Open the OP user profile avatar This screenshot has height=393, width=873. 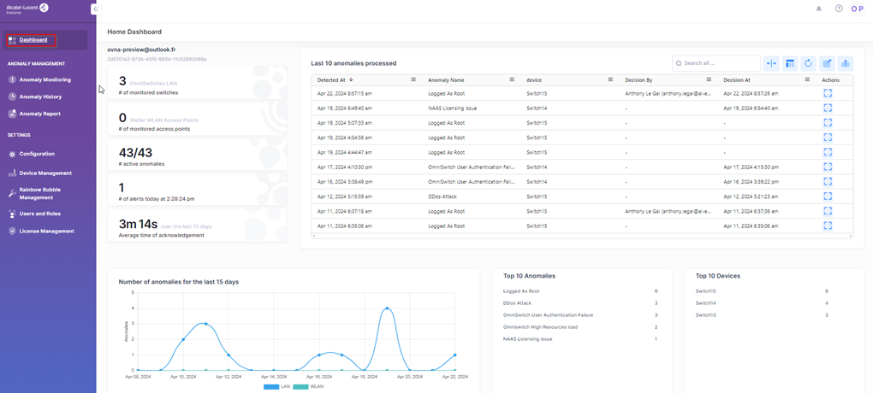857,9
